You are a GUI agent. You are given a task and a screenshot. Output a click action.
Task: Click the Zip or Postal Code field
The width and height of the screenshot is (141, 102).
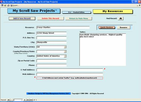click(52, 61)
